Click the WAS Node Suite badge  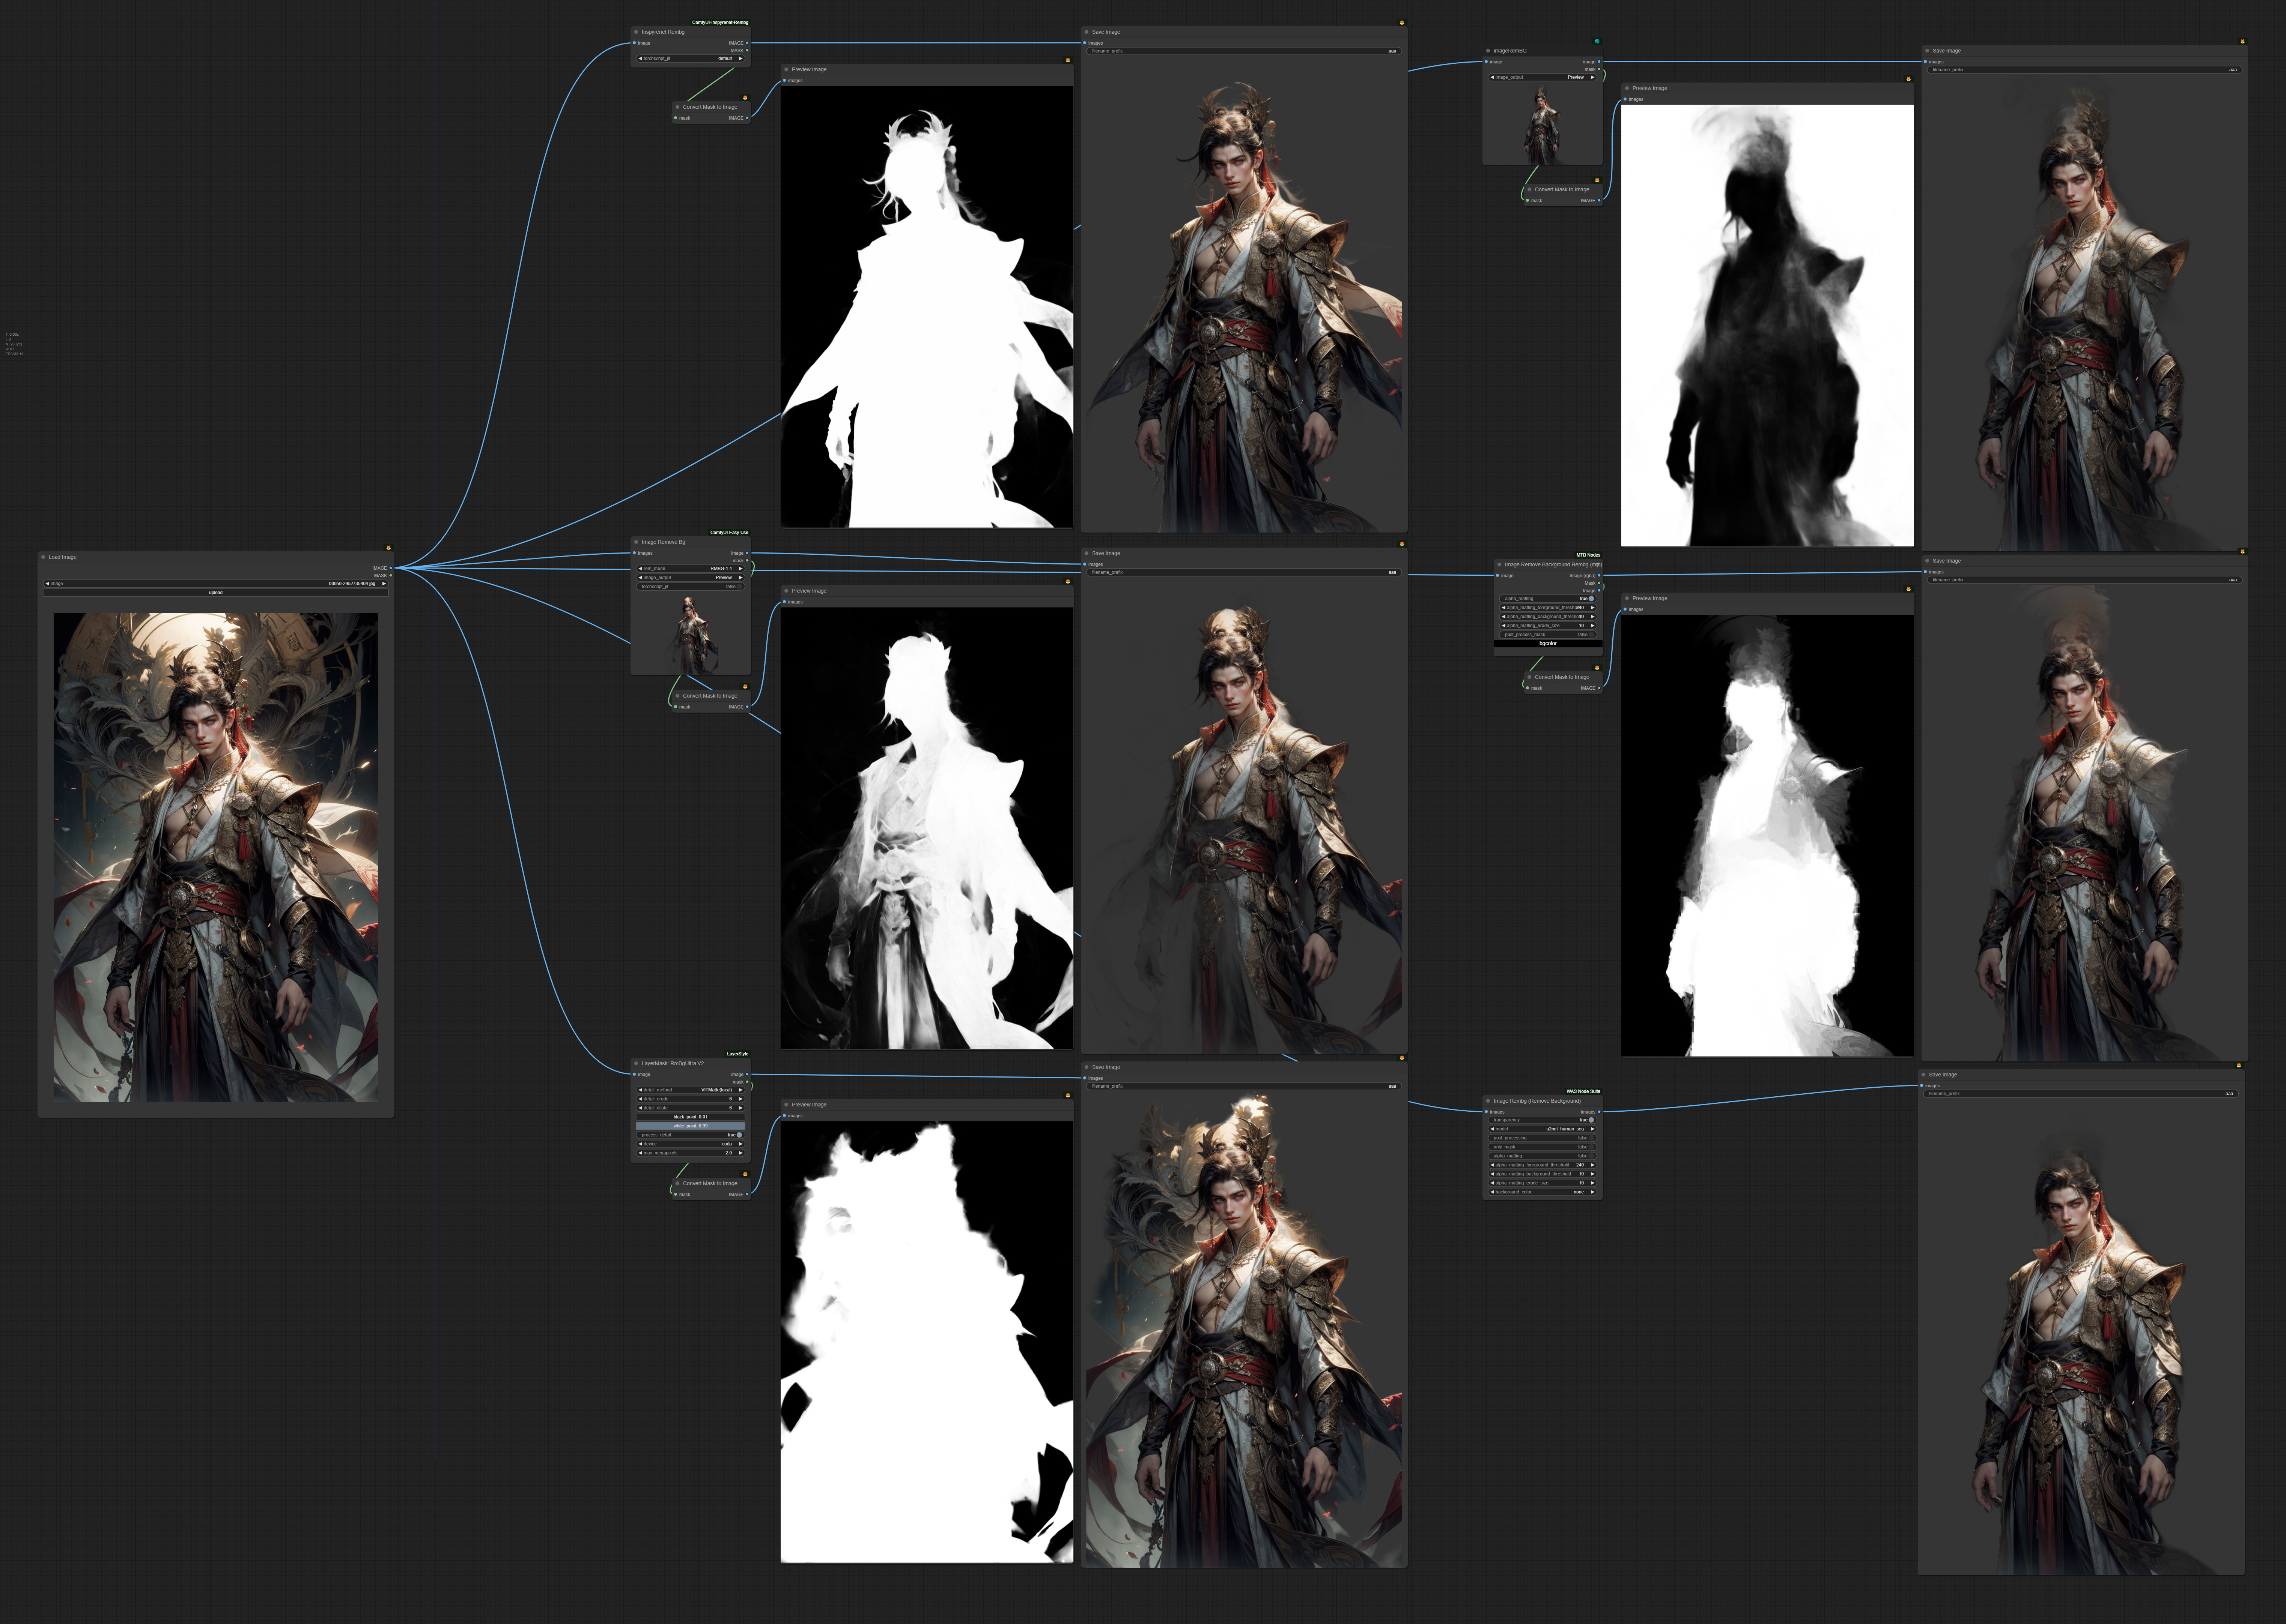[x=1584, y=1092]
